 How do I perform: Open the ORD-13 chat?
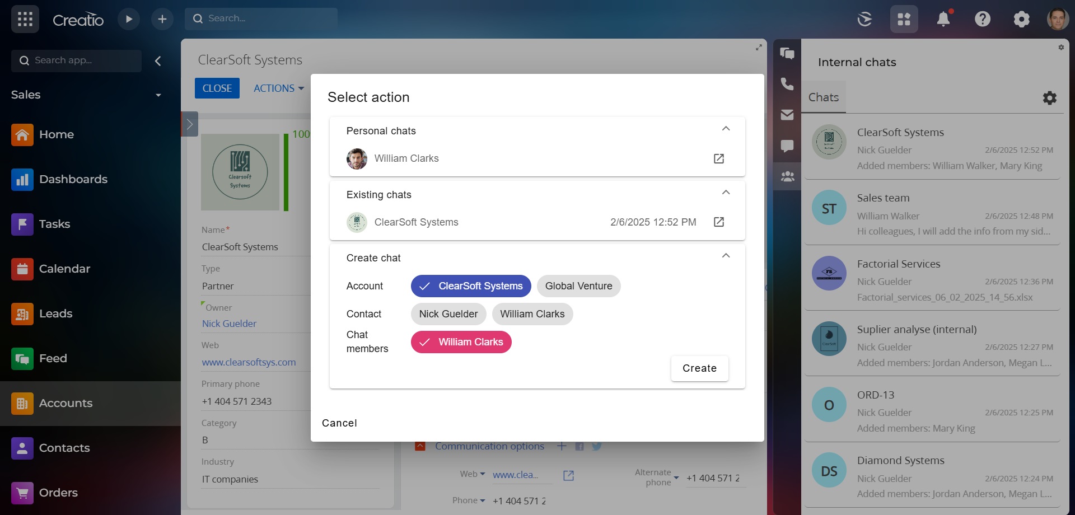pyautogui.click(x=932, y=411)
